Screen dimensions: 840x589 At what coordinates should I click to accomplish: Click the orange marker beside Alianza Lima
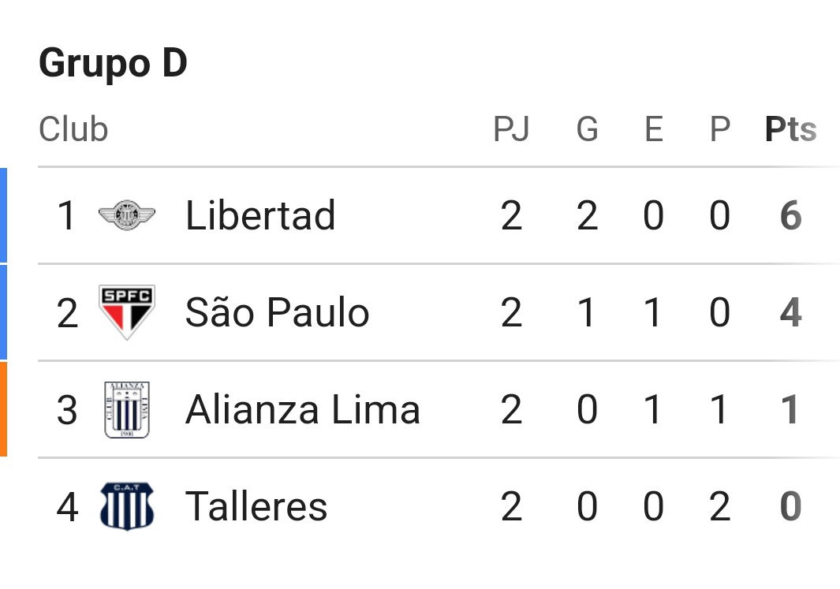pyautogui.click(x=3, y=410)
